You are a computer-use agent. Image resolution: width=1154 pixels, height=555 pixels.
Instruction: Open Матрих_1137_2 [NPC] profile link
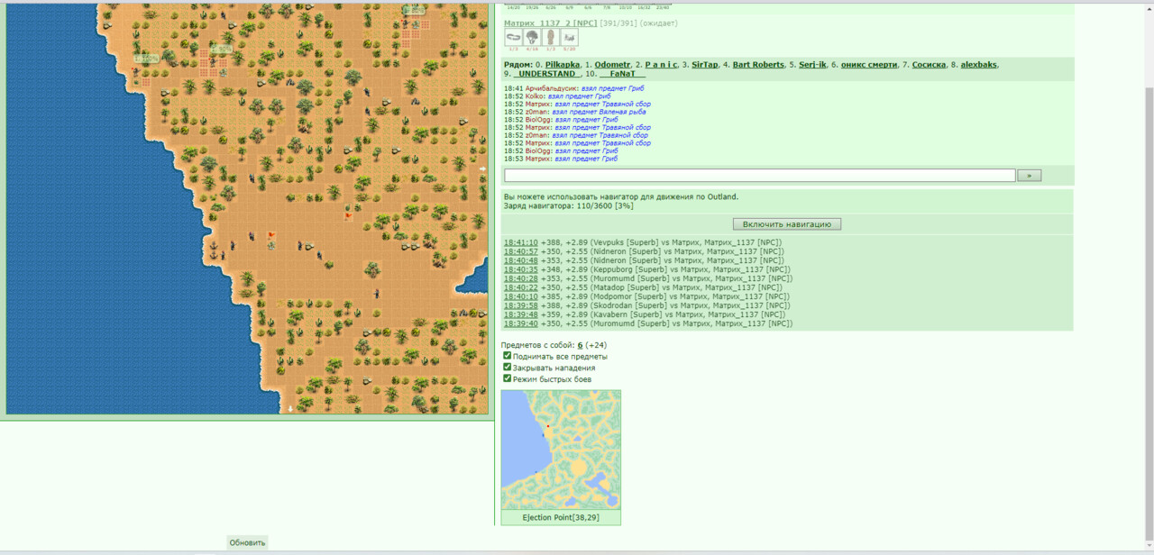coord(551,23)
